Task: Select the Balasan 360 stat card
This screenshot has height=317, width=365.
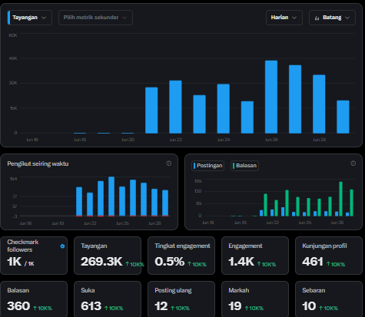Action: click(x=34, y=299)
